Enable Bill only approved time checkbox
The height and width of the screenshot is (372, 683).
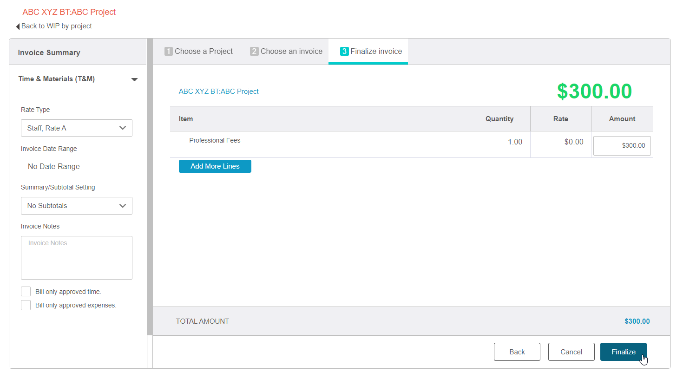click(26, 292)
